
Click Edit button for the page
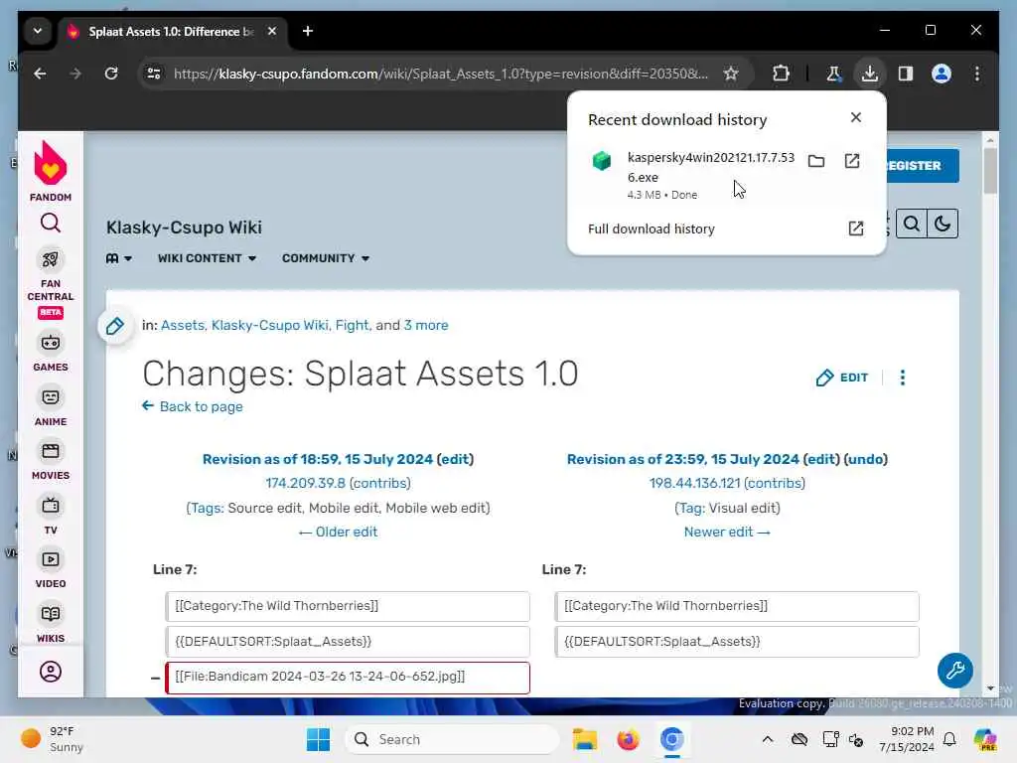[x=842, y=378]
